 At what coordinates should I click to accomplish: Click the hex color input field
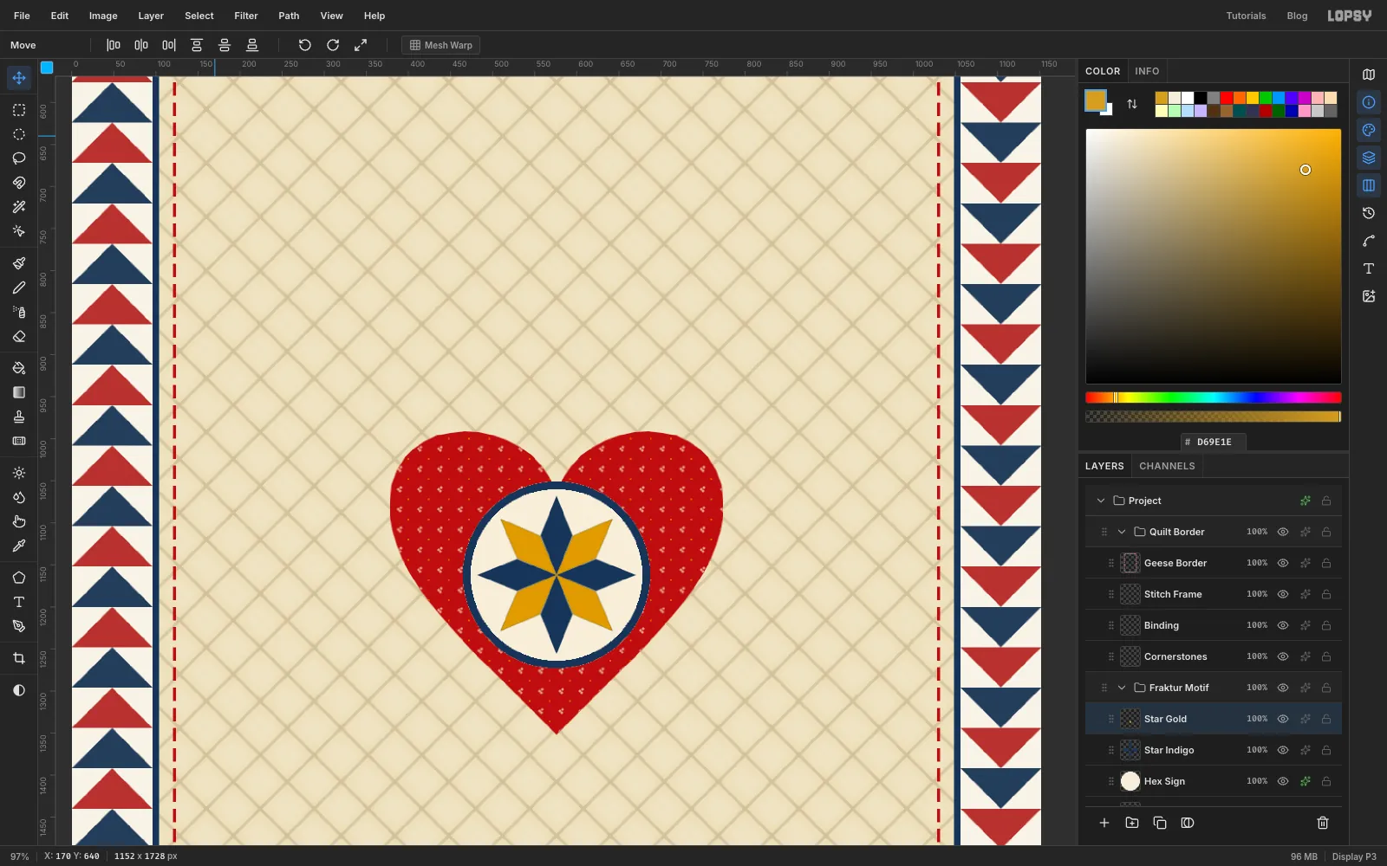[x=1214, y=442]
